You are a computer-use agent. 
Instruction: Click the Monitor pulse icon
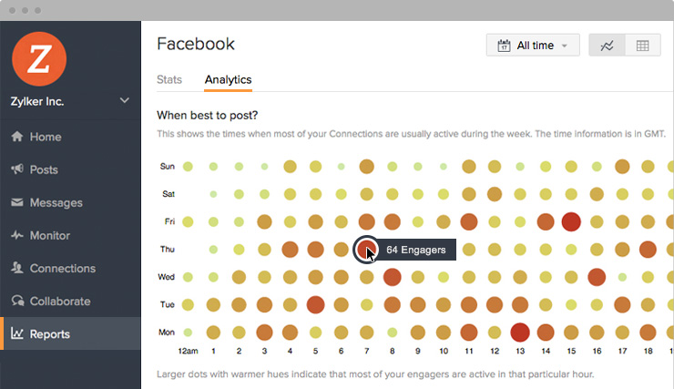(17, 235)
